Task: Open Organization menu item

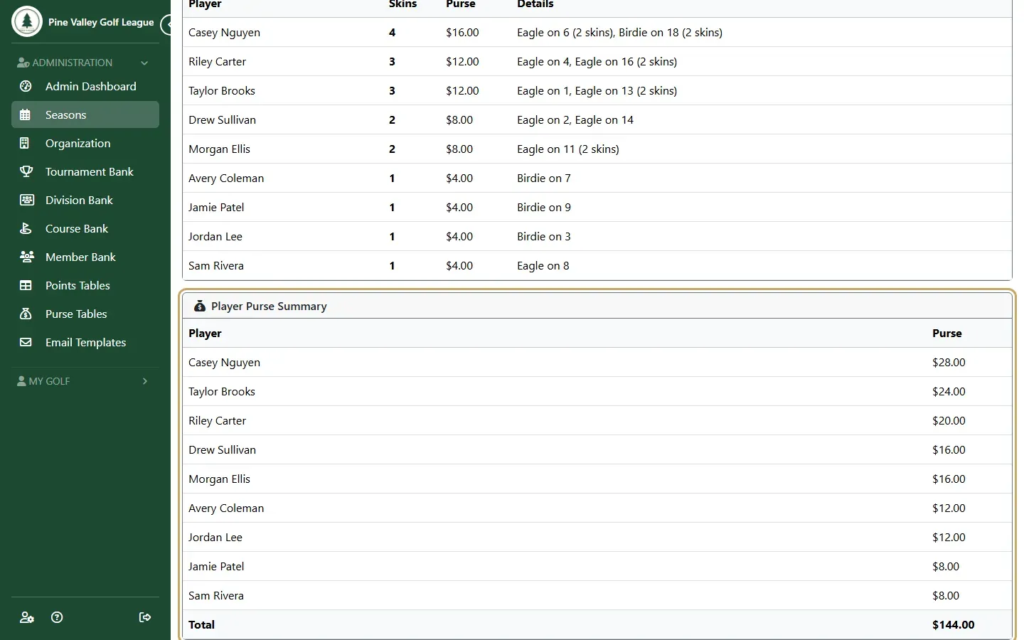Action: coord(85,143)
